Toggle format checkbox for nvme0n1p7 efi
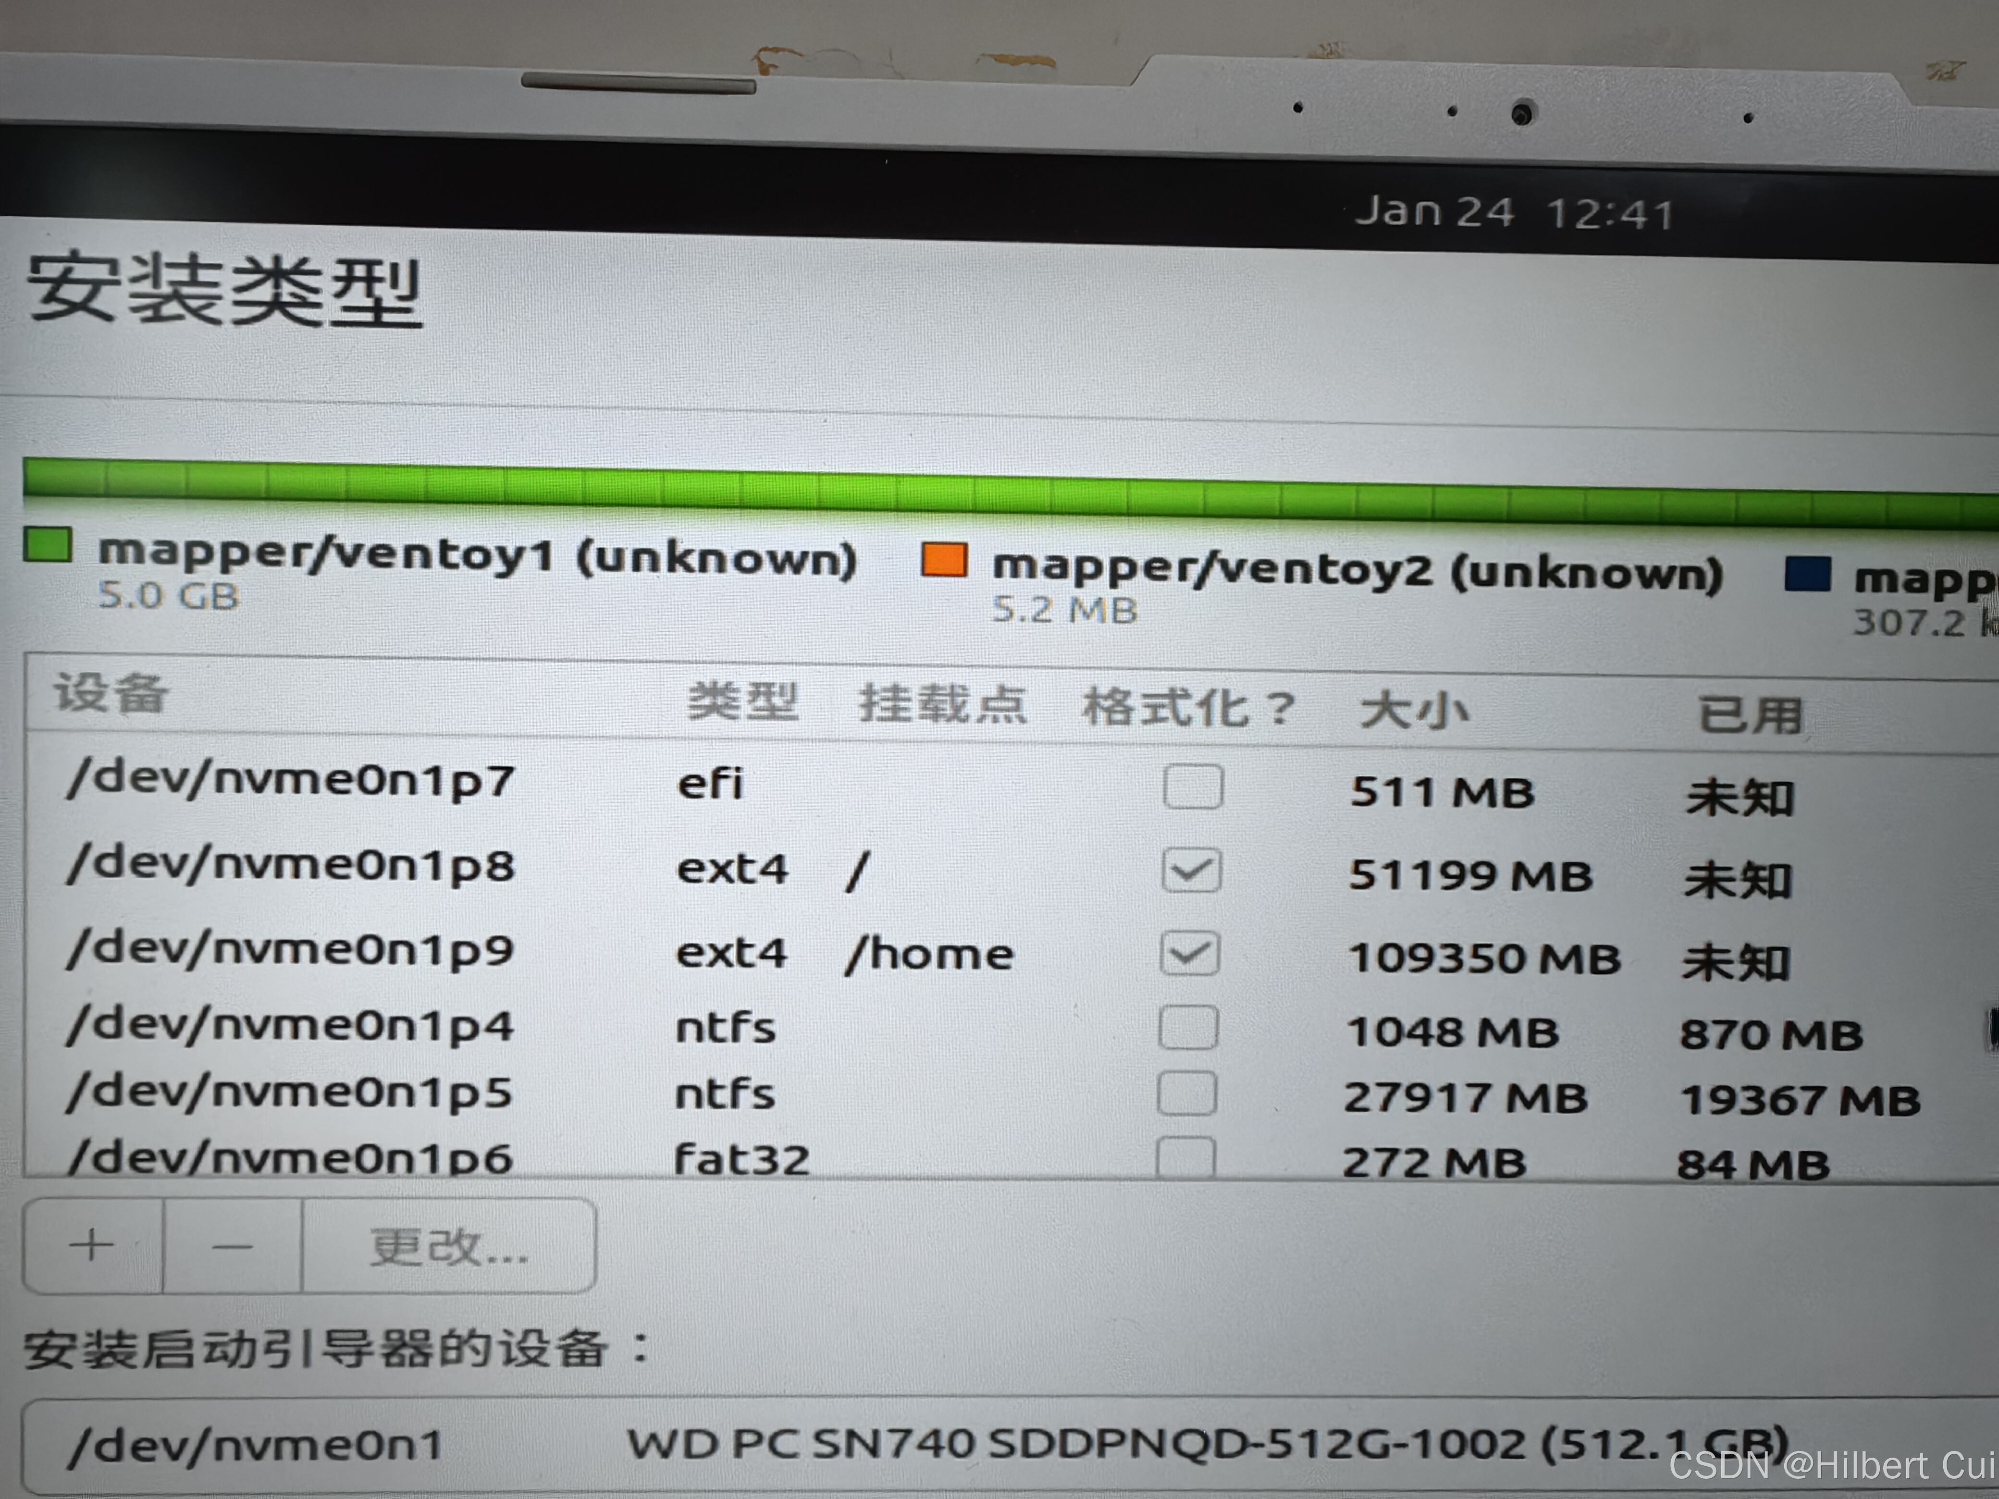Screen dimensions: 1999x1499 pyautogui.click(x=1193, y=787)
